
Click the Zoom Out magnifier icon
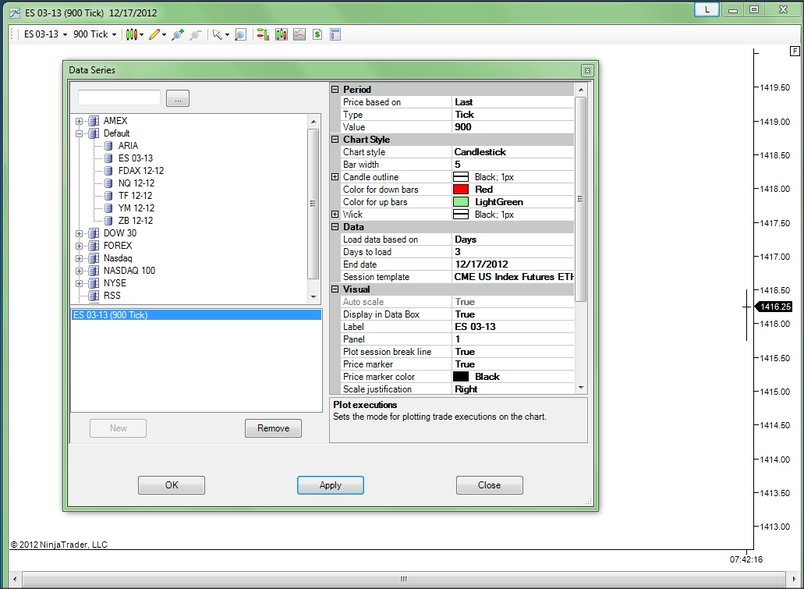pyautogui.click(x=195, y=34)
